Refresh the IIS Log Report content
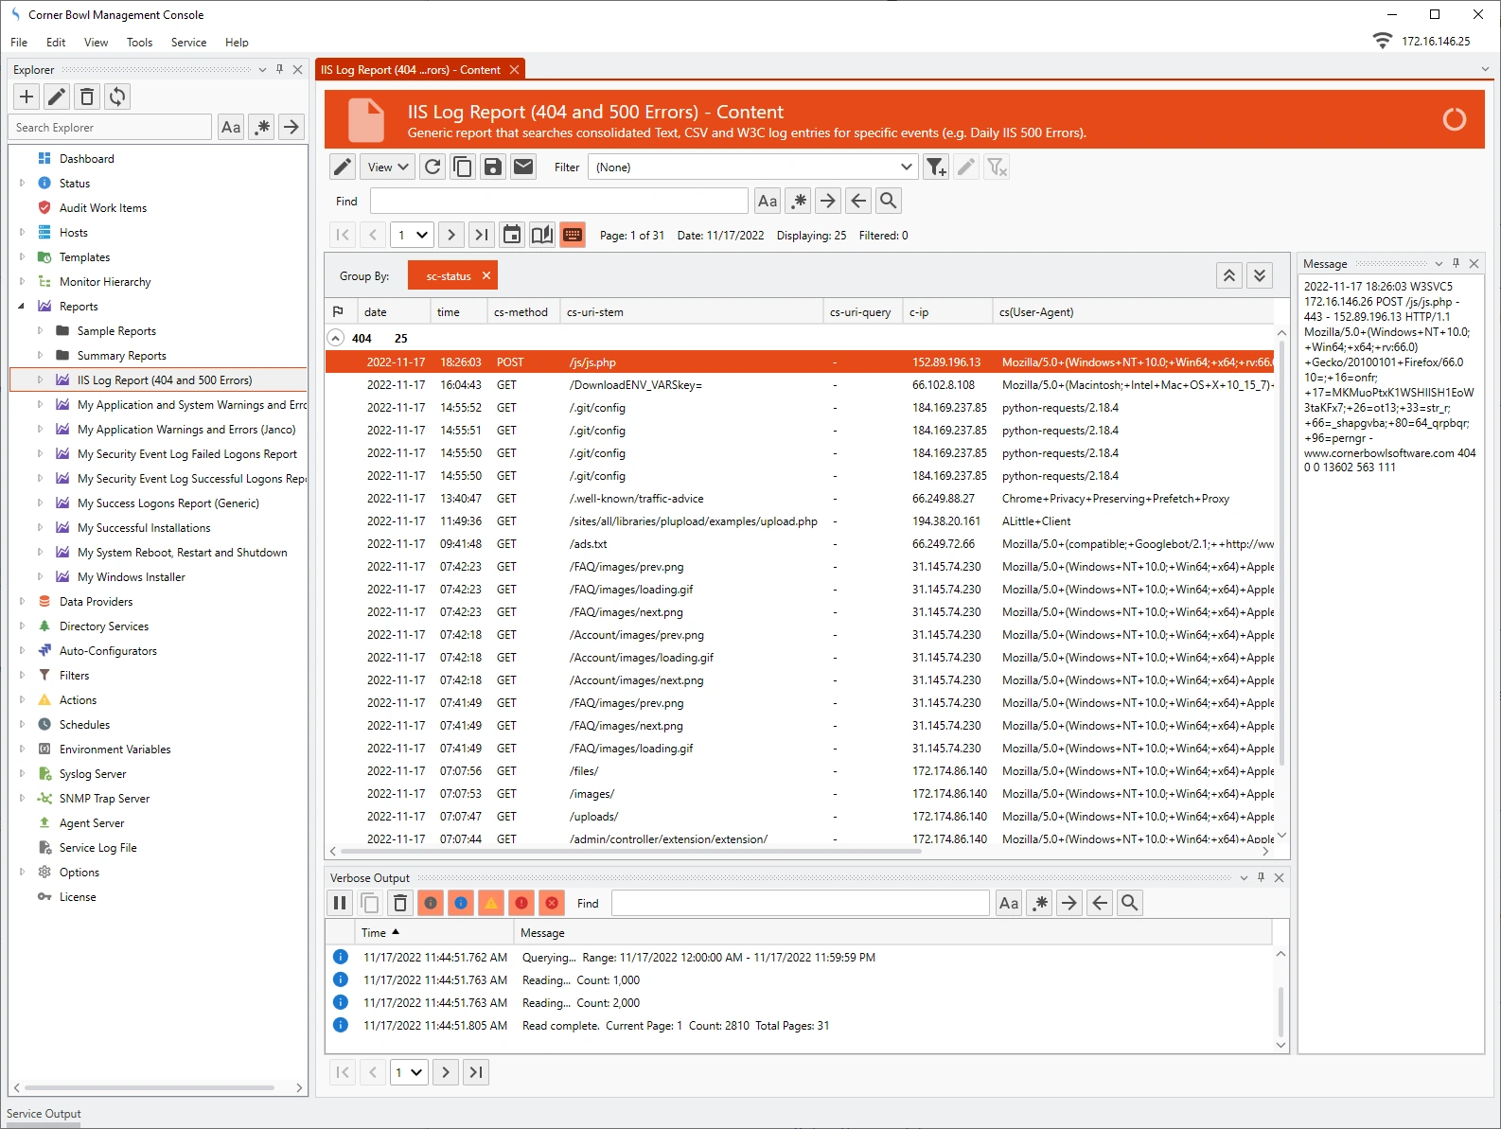Screen dimensions: 1501x1129 coord(433,168)
